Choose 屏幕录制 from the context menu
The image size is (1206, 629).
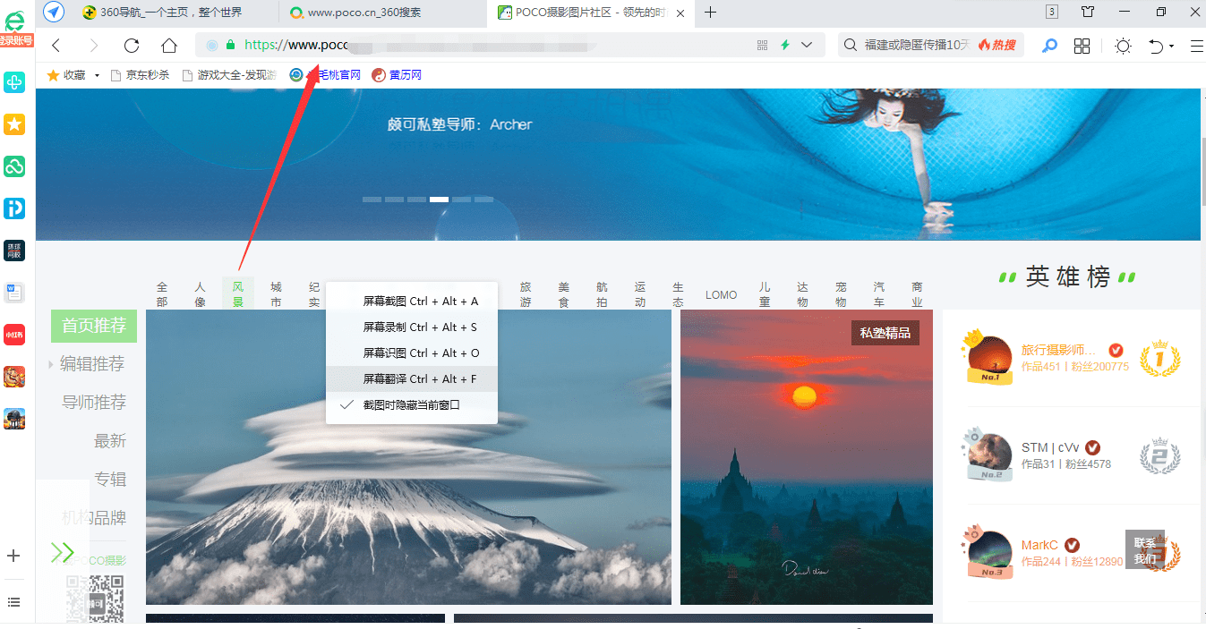coord(411,327)
